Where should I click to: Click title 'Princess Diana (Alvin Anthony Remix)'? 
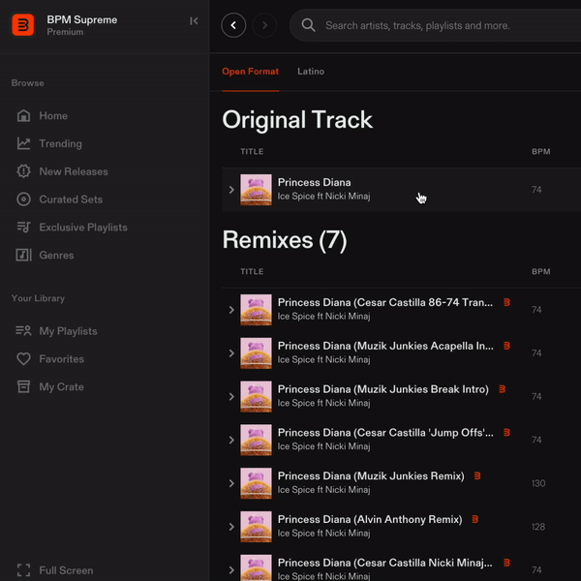tap(370, 519)
